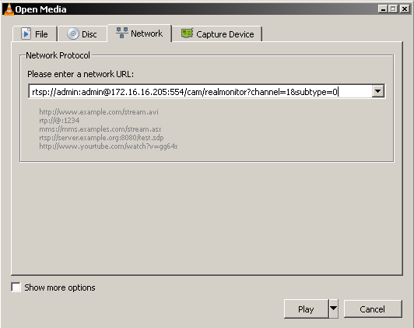Image resolution: width=414 pixels, height=328 pixels.
Task: Focus the network URL text field
Action: point(200,91)
